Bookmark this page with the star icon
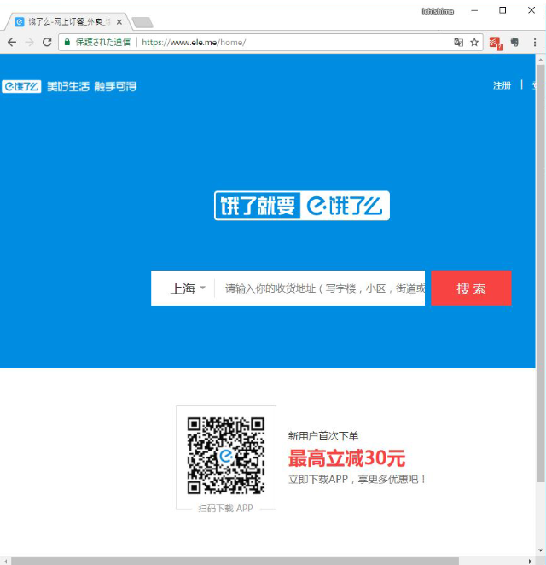 [474, 42]
